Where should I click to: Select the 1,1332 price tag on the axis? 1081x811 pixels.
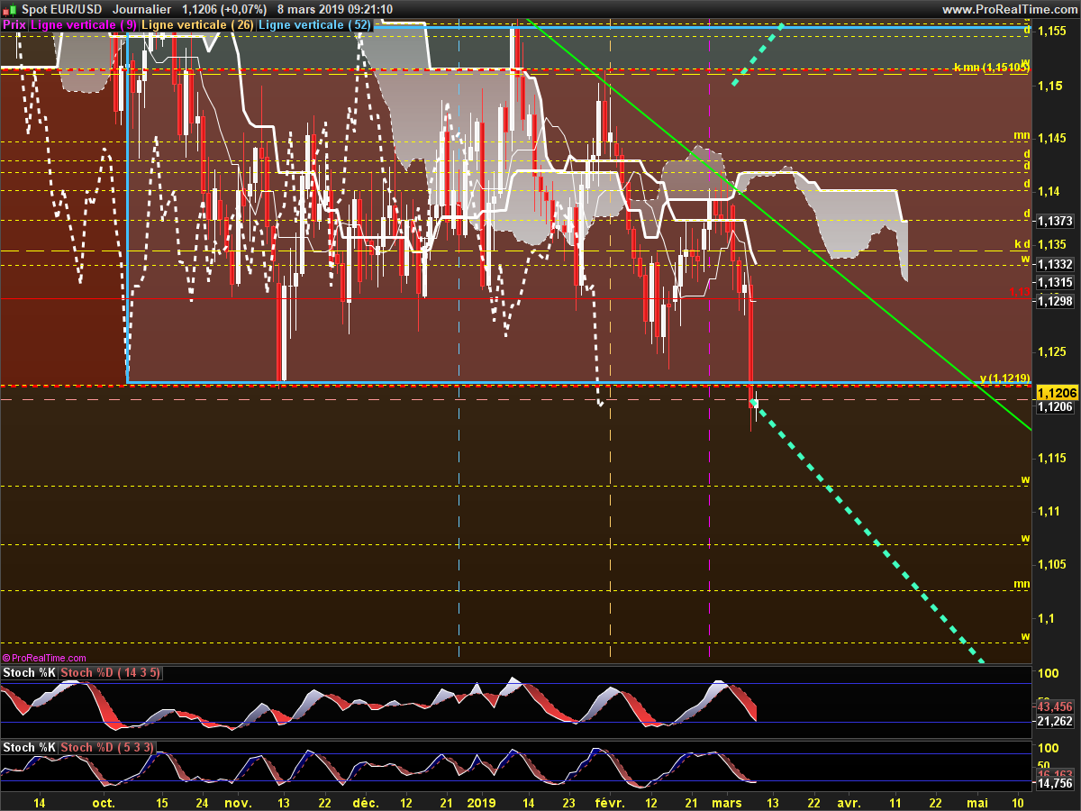click(1054, 264)
